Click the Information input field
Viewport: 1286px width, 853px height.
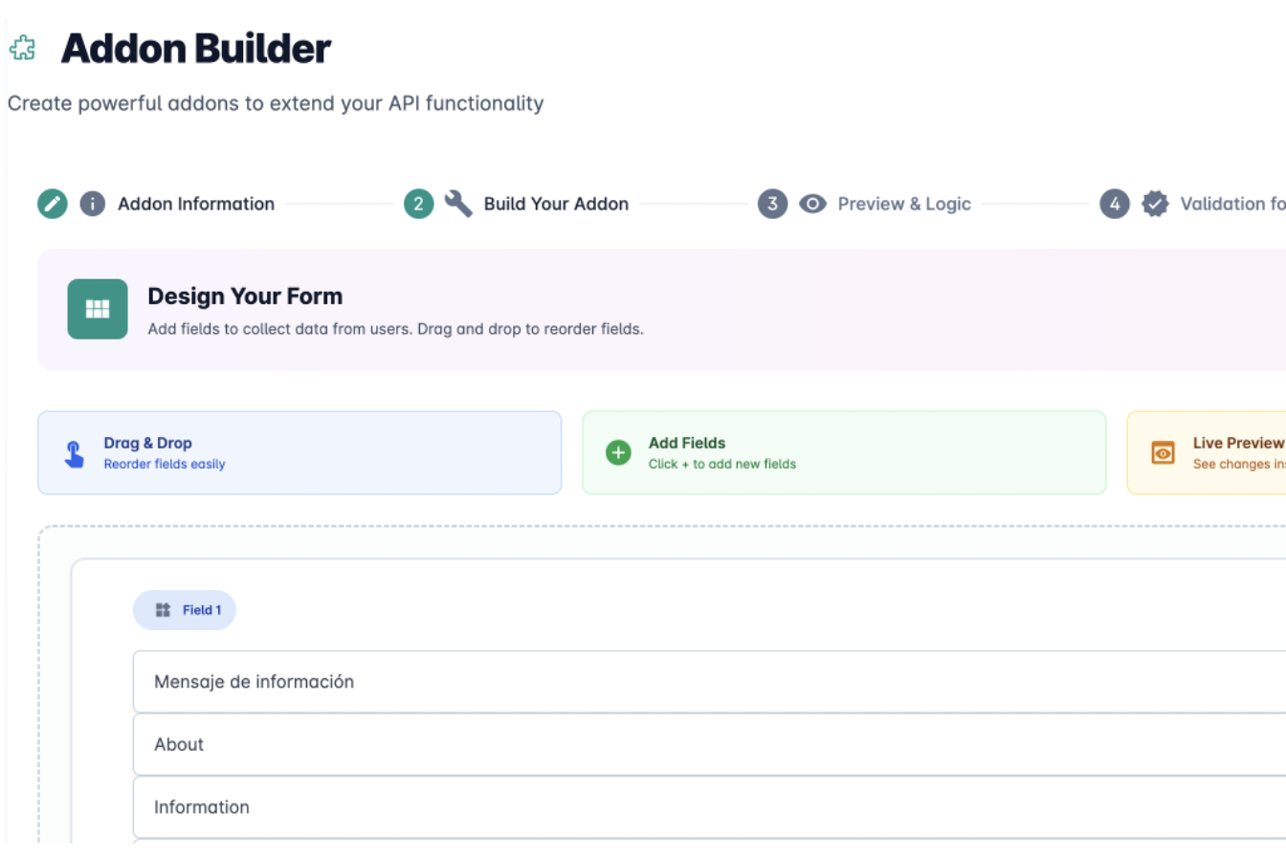[x=708, y=807]
